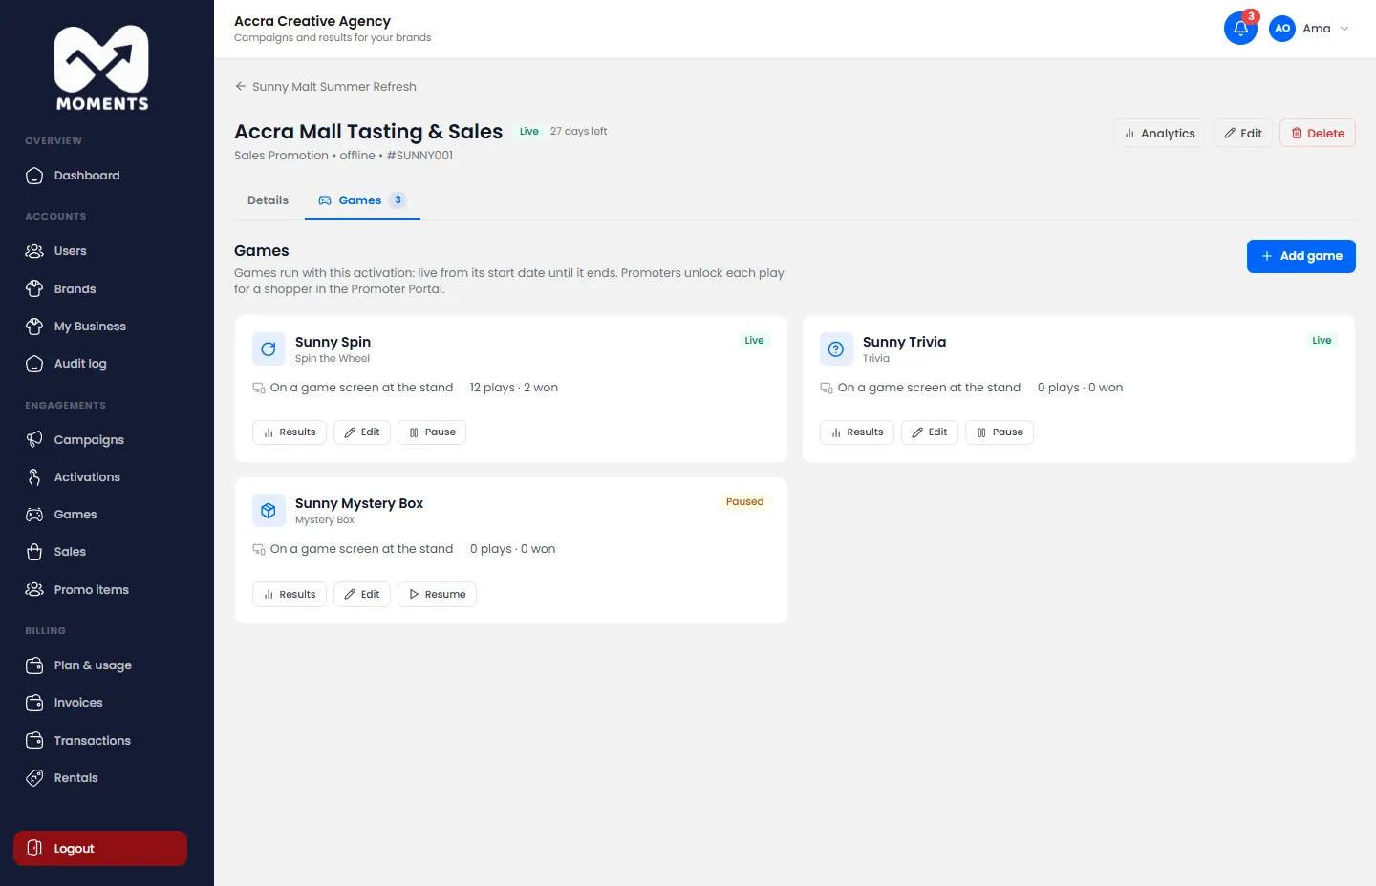1376x886 pixels.
Task: View Results for Sunny Trivia
Action: click(x=857, y=432)
